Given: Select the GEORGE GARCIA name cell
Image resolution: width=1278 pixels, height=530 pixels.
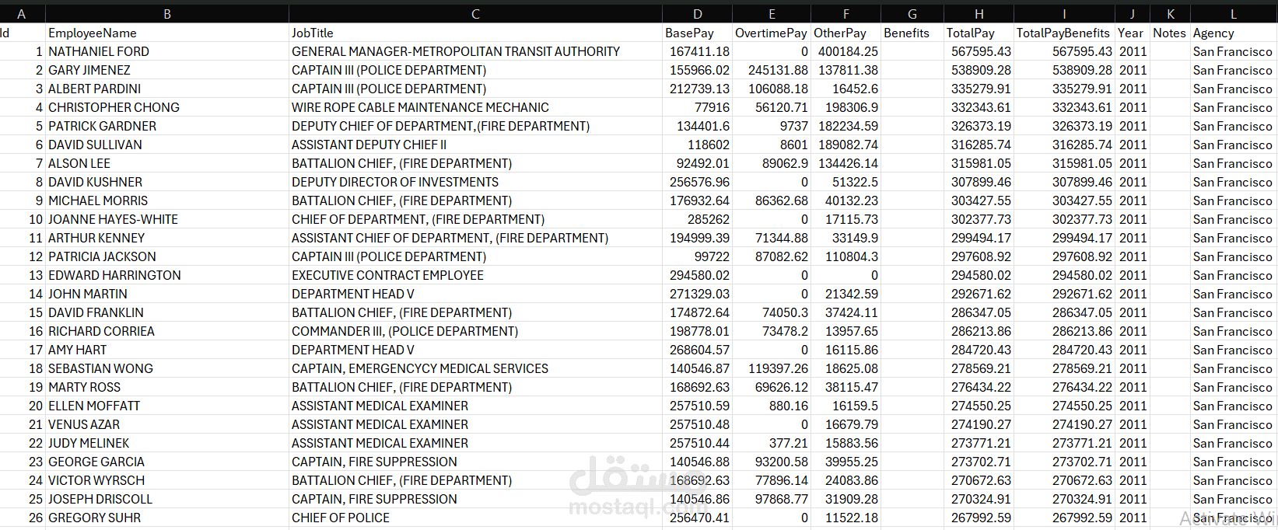Looking at the screenshot, I should point(167,462).
